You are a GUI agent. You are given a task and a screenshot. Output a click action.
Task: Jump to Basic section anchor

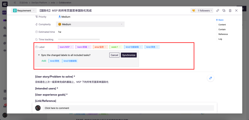click(x=221, y=20)
